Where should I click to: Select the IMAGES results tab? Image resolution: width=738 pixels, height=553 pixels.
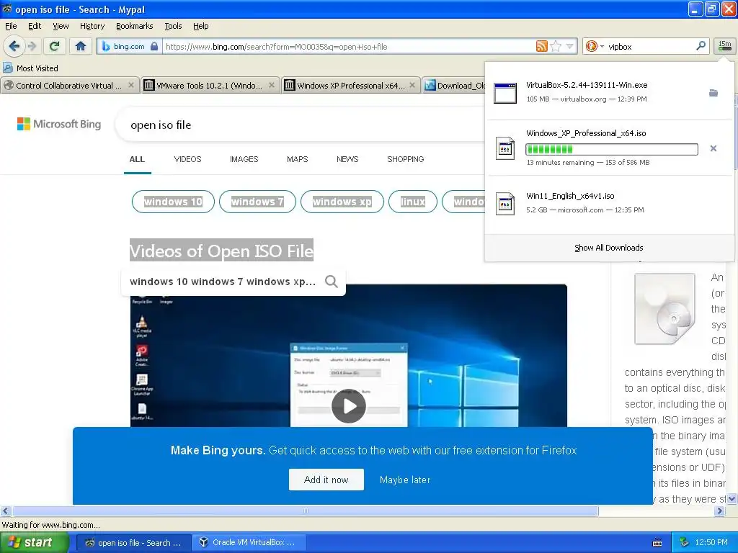point(244,159)
